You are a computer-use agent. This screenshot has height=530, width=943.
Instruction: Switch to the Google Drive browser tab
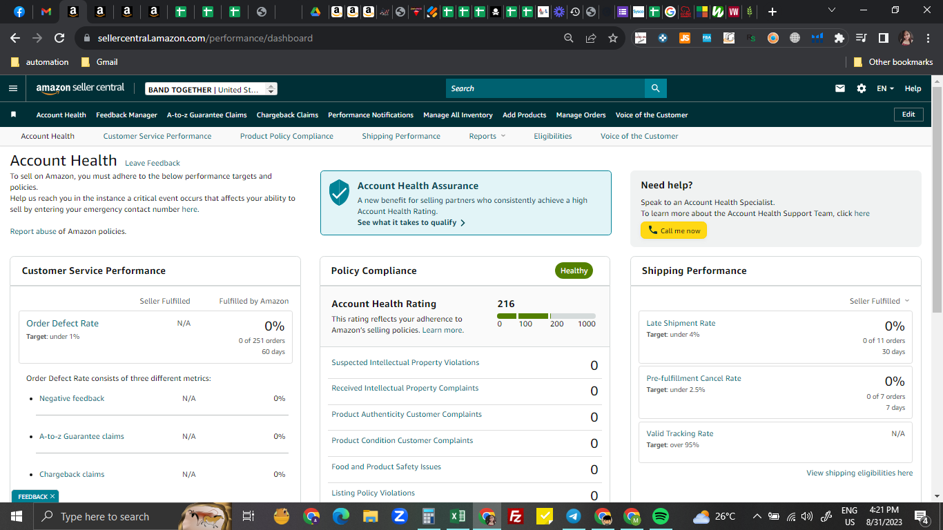point(315,12)
